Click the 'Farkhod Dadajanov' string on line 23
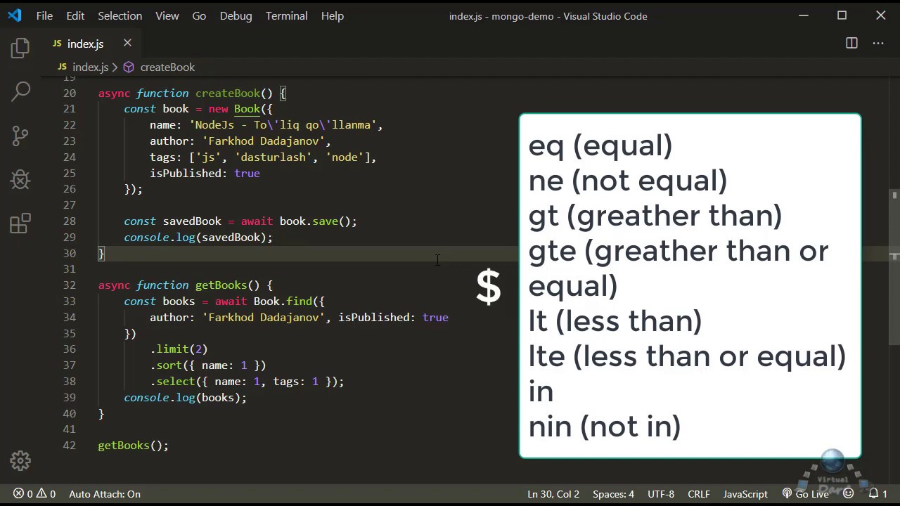The height and width of the screenshot is (506, 900). (264, 141)
